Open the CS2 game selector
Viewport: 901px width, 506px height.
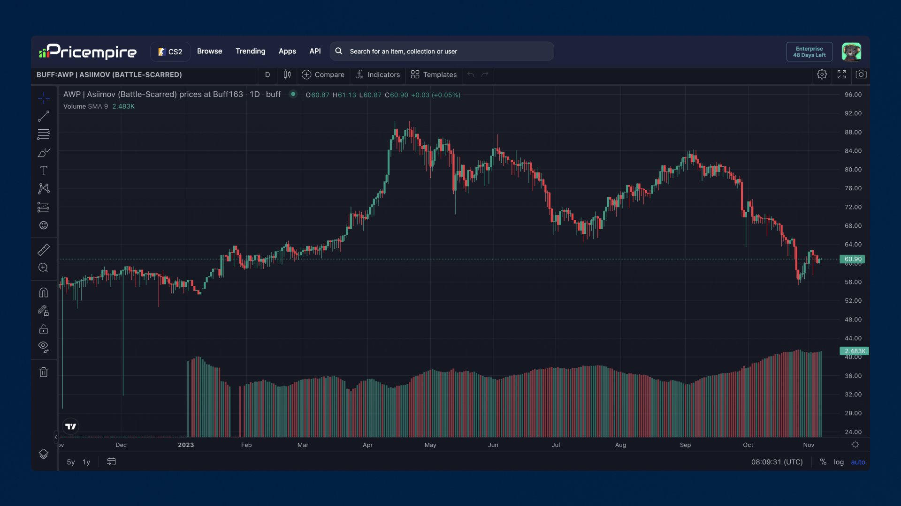click(170, 52)
